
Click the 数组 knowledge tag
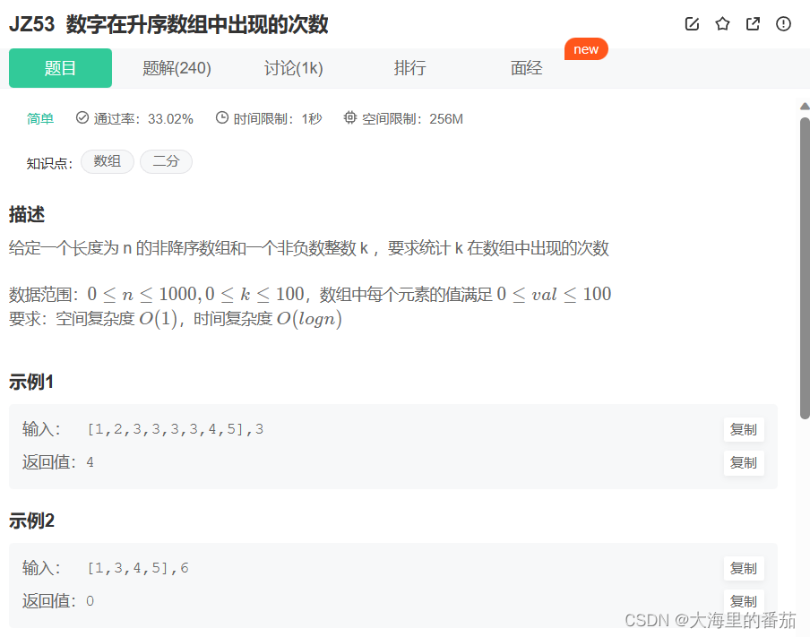click(x=108, y=161)
